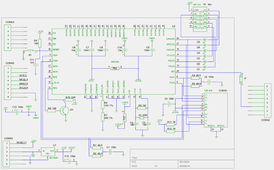This screenshot has width=274, height=170.
Task: Select the C11 47n capacitor label
Action: [x=32, y=61]
